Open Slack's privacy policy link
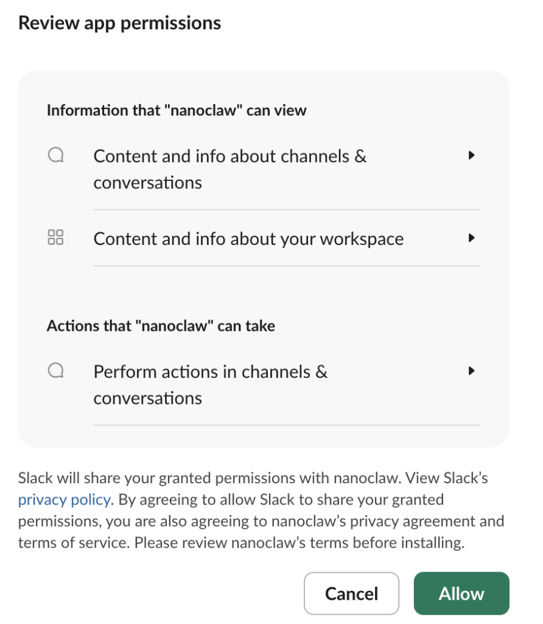 coord(65,500)
